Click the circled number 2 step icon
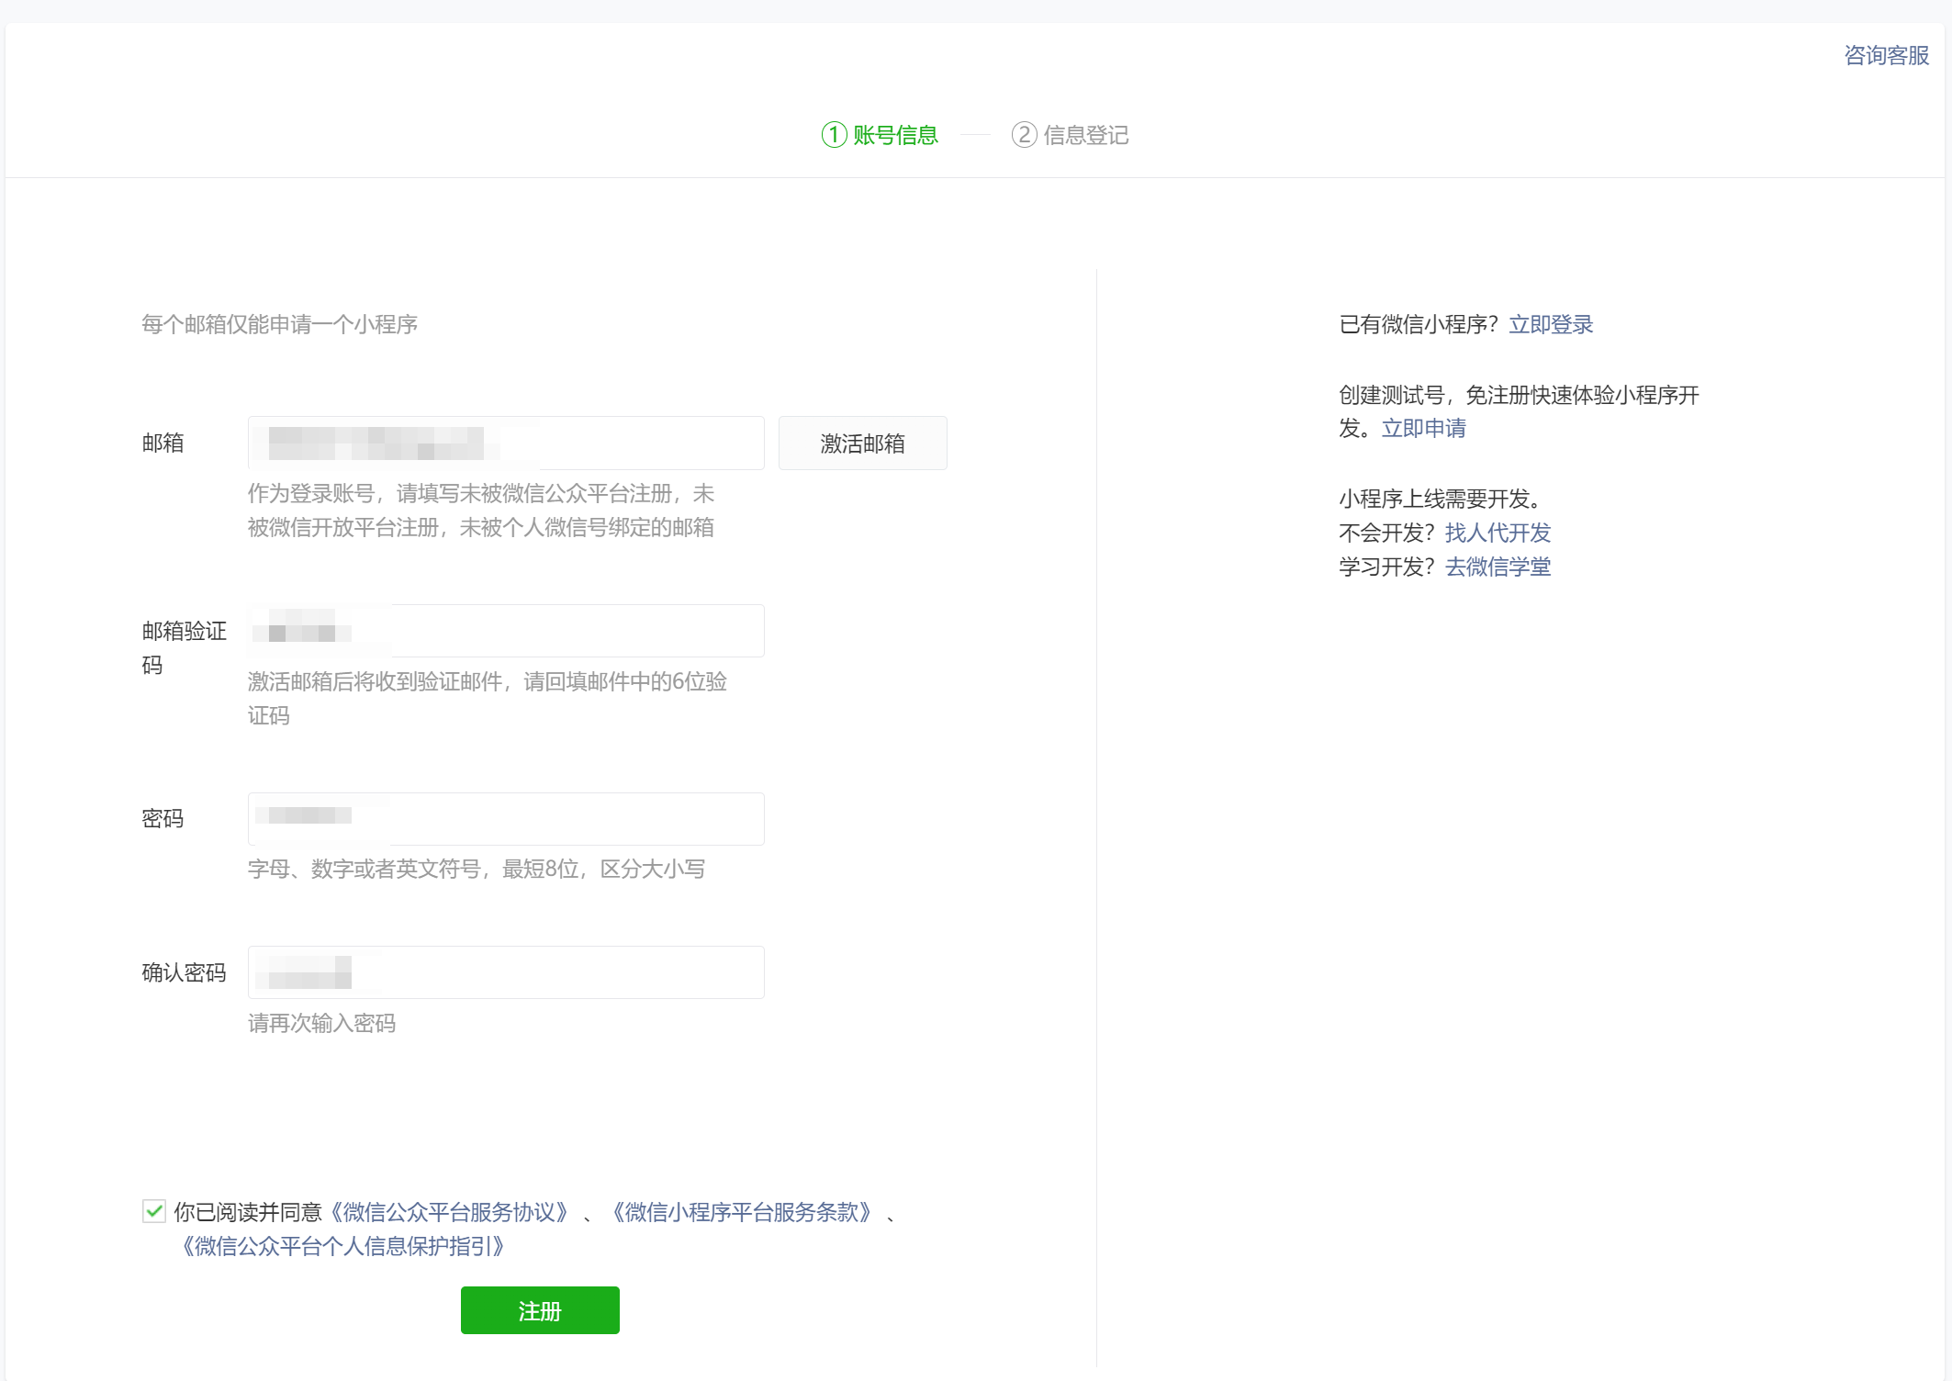The height and width of the screenshot is (1381, 1952). pos(1024,135)
